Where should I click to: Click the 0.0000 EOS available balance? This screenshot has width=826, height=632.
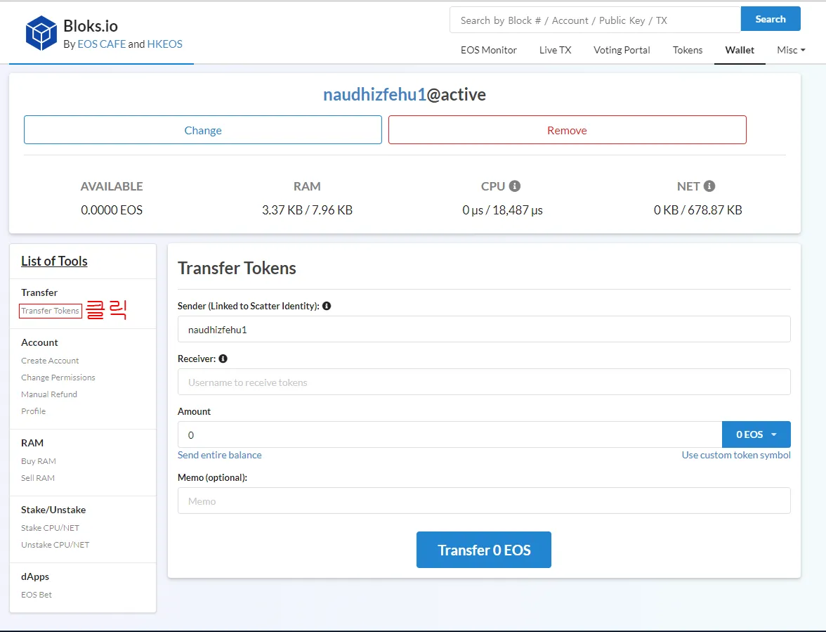[112, 209]
